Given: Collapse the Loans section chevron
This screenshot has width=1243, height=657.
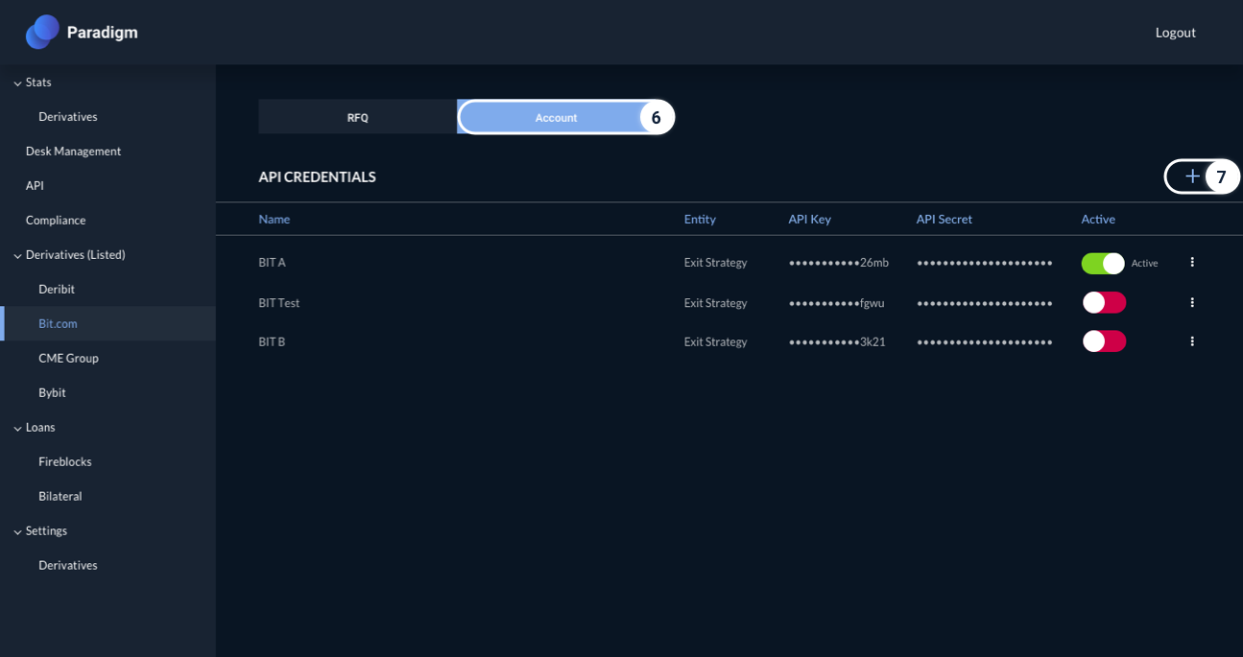Looking at the screenshot, I should (17, 429).
